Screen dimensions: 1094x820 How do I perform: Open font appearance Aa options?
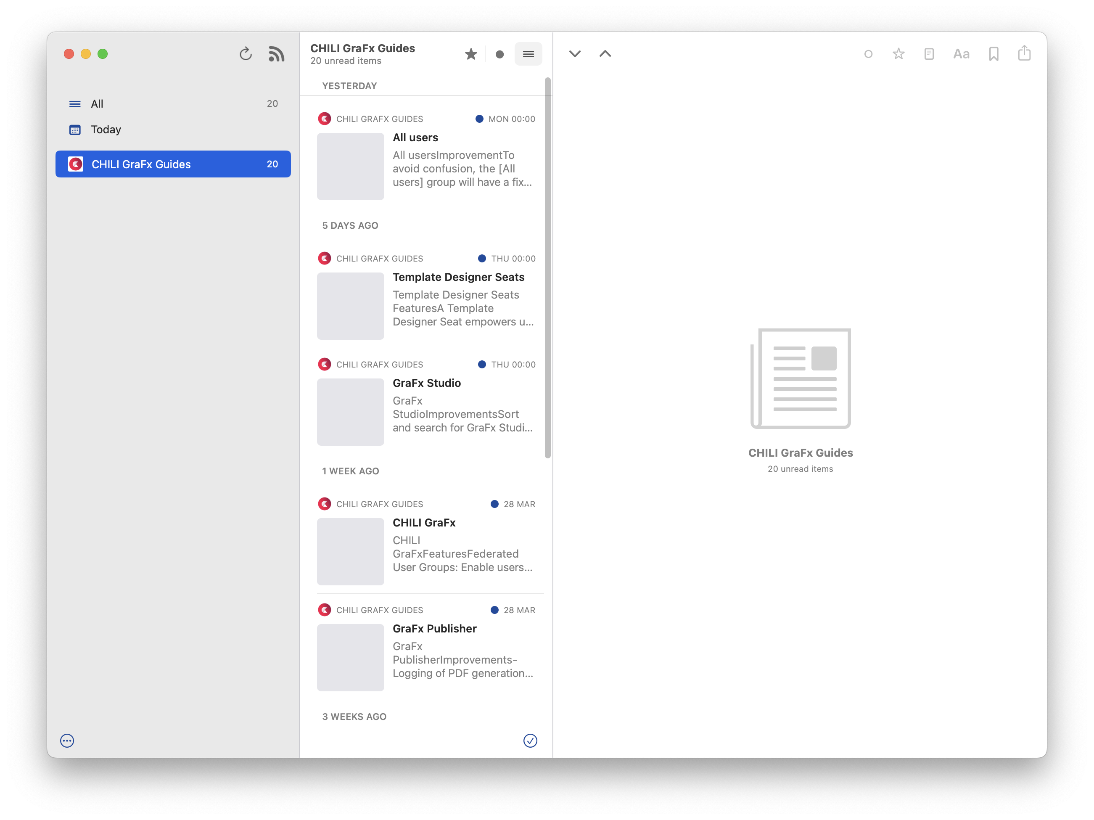(961, 54)
